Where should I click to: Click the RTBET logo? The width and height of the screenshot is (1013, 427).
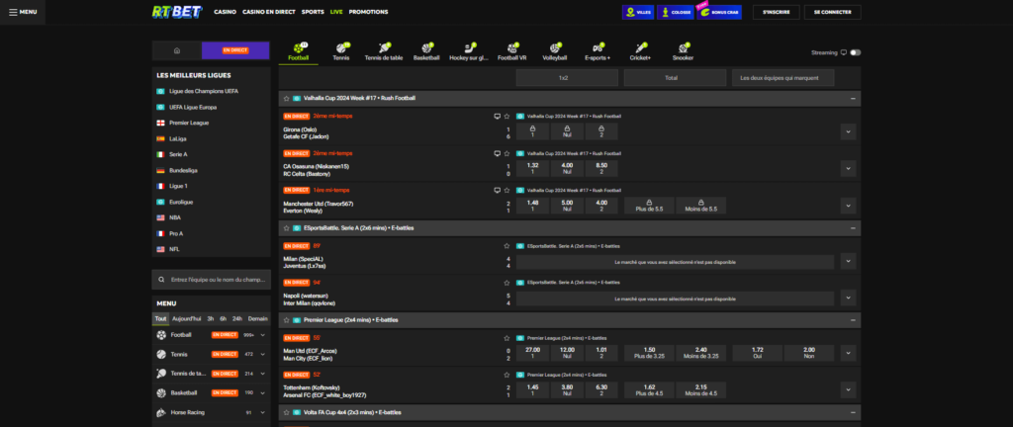pos(177,12)
